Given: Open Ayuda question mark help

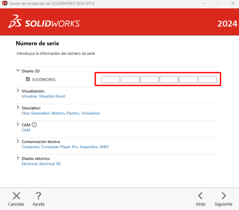Looking at the screenshot, I should tap(38, 196).
